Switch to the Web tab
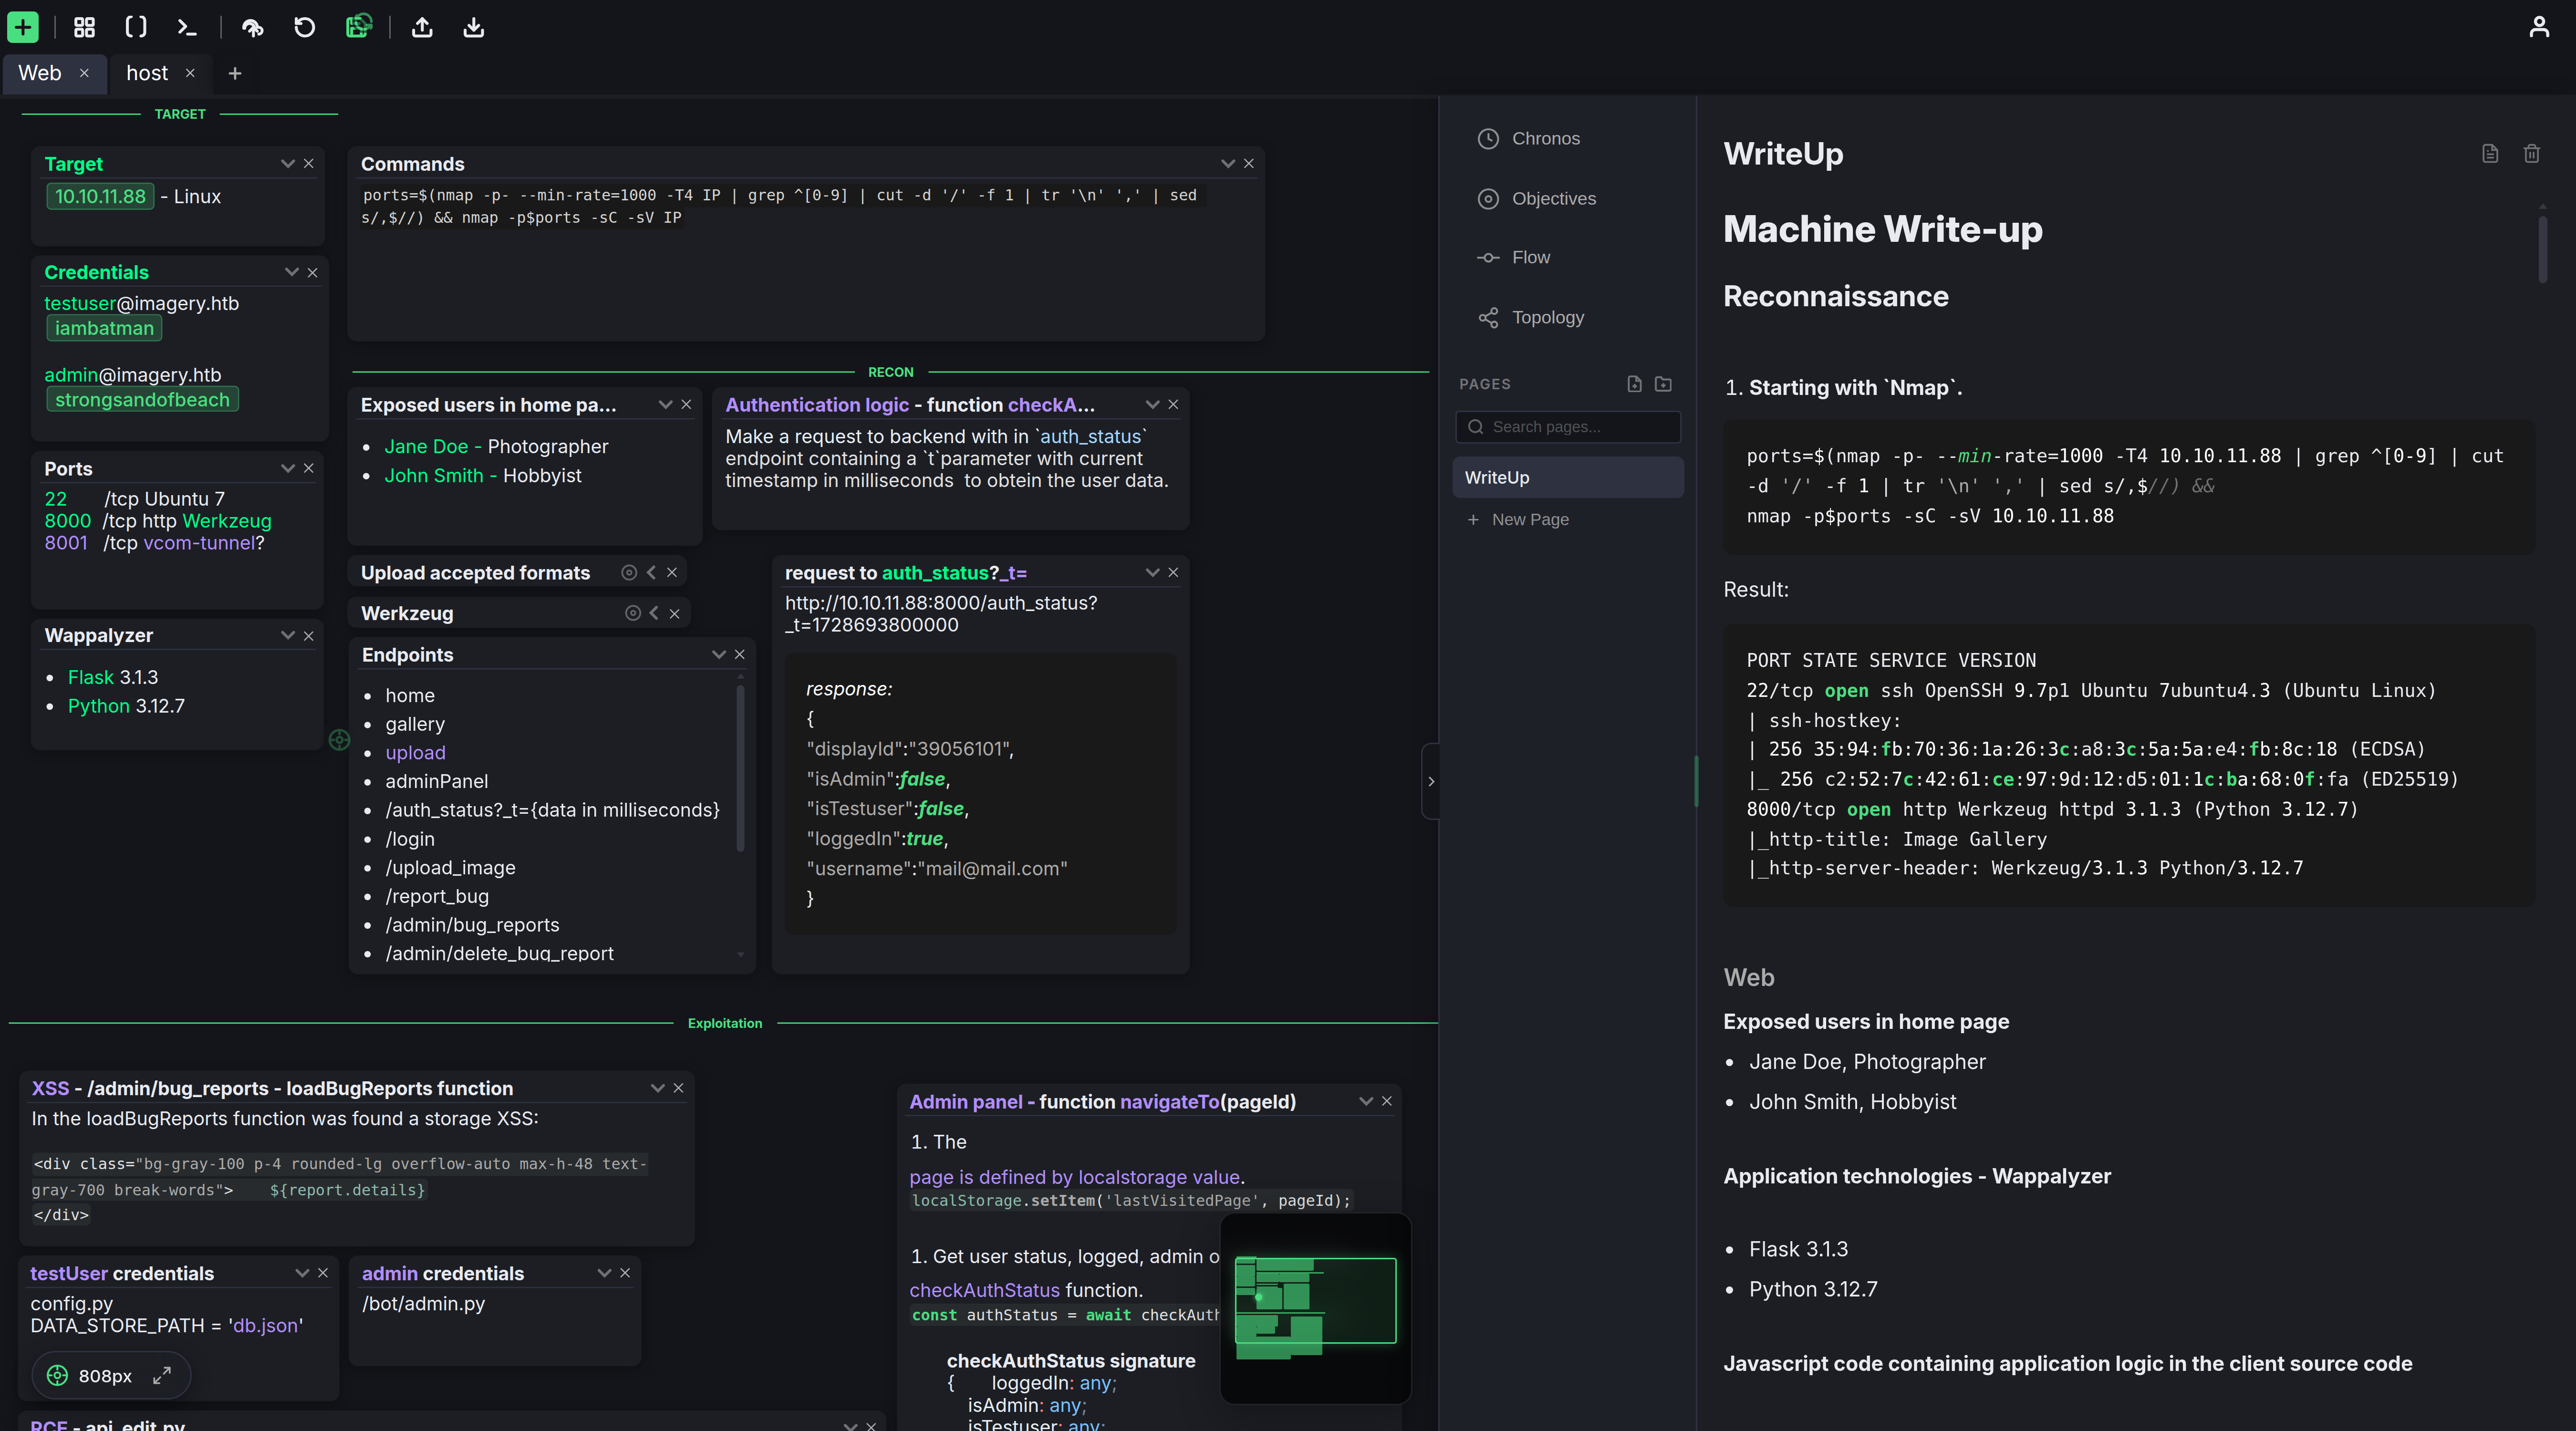Image resolution: width=2576 pixels, height=1431 pixels. [x=40, y=73]
